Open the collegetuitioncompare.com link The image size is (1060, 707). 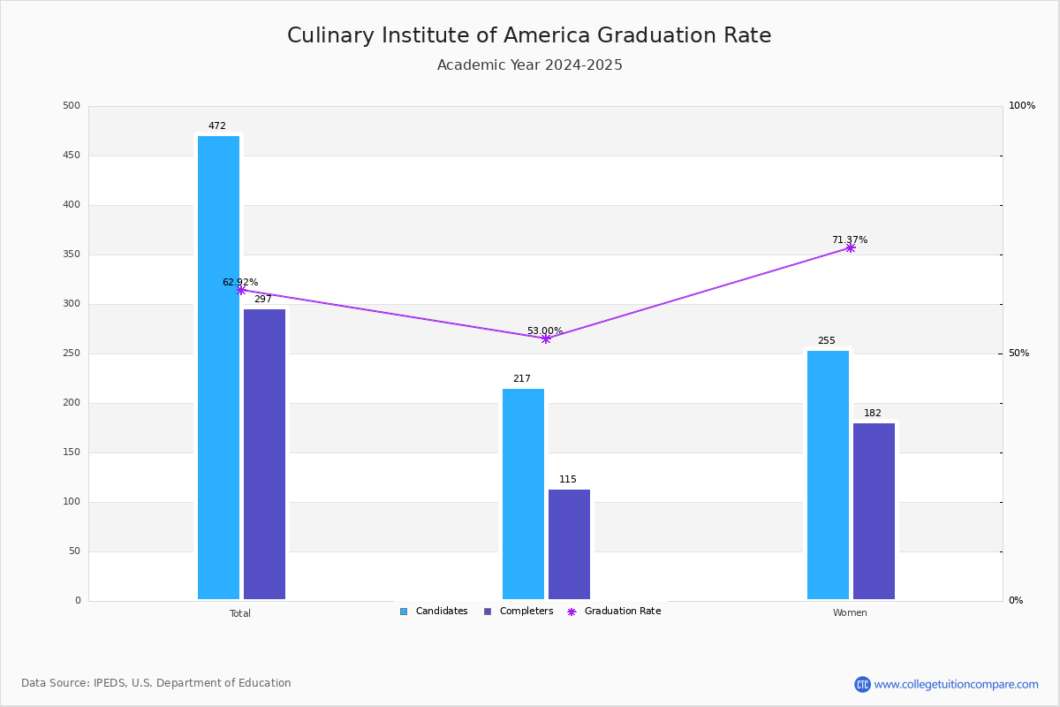[x=956, y=684]
